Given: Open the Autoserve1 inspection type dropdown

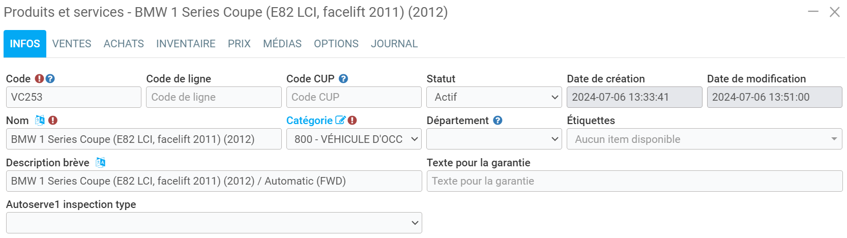Looking at the screenshot, I should [x=214, y=223].
